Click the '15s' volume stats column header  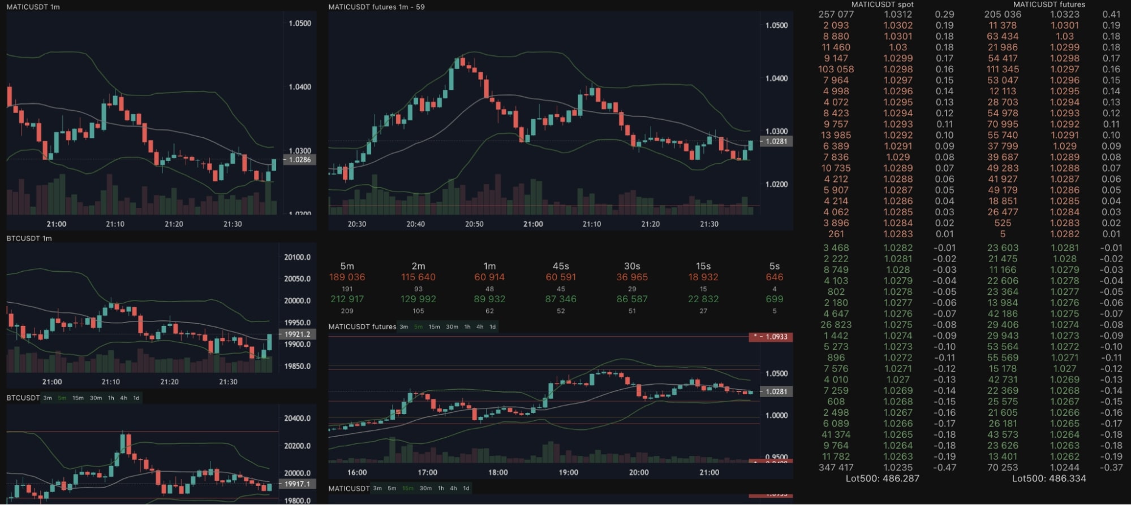click(x=703, y=266)
